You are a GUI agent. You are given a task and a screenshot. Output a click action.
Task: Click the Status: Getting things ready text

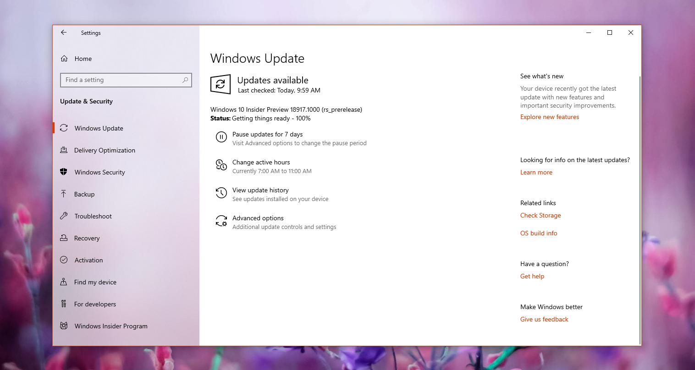(x=260, y=118)
